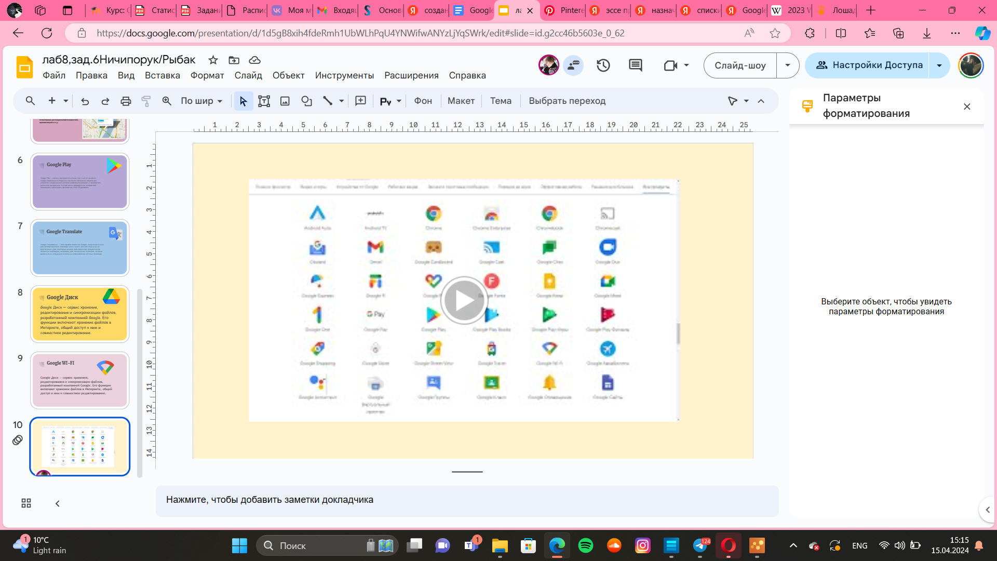Viewport: 997px width, 561px height.
Task: Open the Вставка menu
Action: (162, 75)
